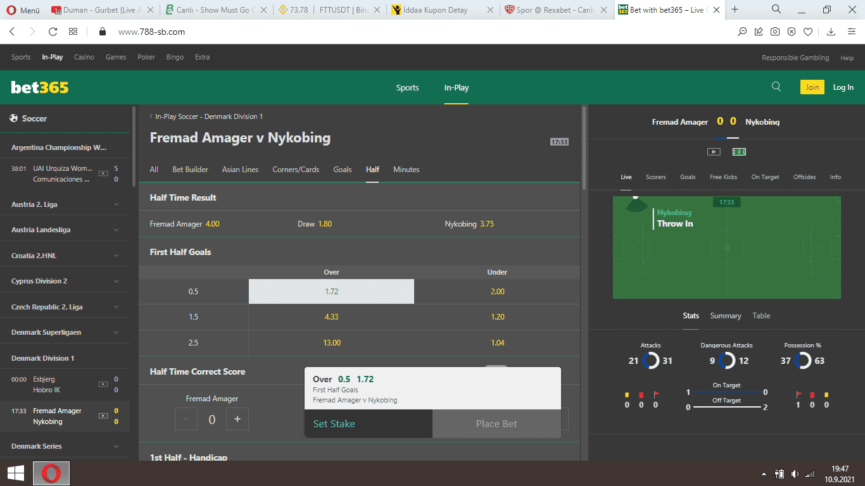Click the Opera icon in the taskbar
Screen dimensions: 865x486
(51, 473)
